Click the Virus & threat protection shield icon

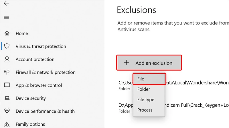(x=7, y=46)
